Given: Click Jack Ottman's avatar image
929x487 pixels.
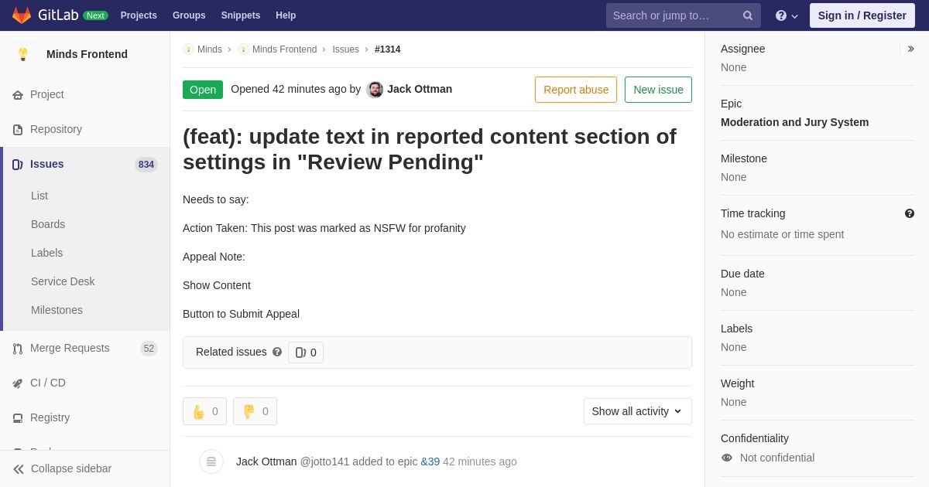Looking at the screenshot, I should 375,90.
